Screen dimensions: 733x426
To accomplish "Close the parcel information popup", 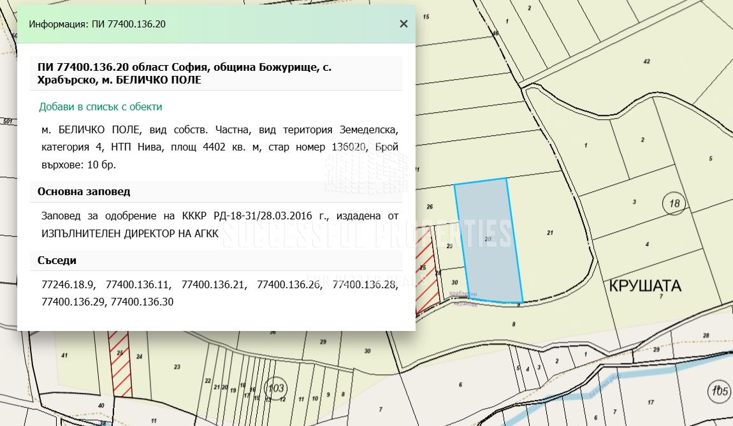I will tap(403, 24).
